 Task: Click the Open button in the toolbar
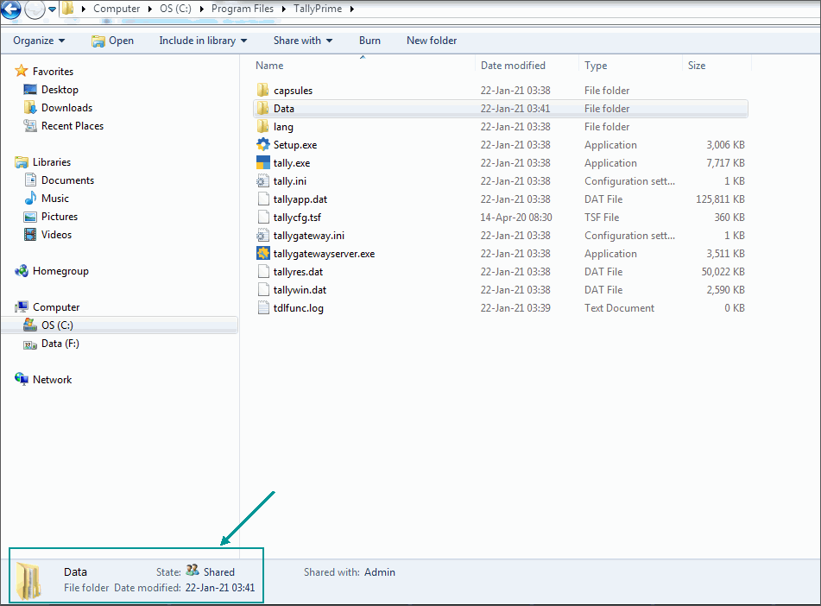(x=112, y=41)
